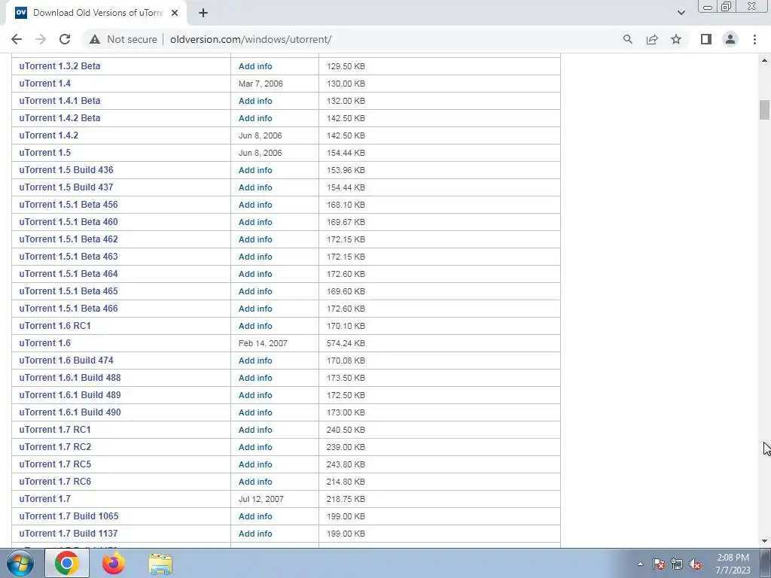
Task: Launch Firefox from the taskbar
Action: (113, 563)
